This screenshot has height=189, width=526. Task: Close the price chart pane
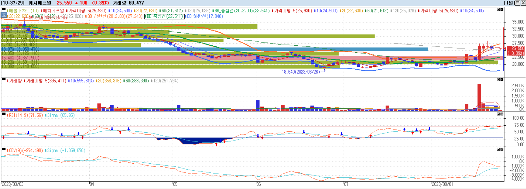point(502,10)
